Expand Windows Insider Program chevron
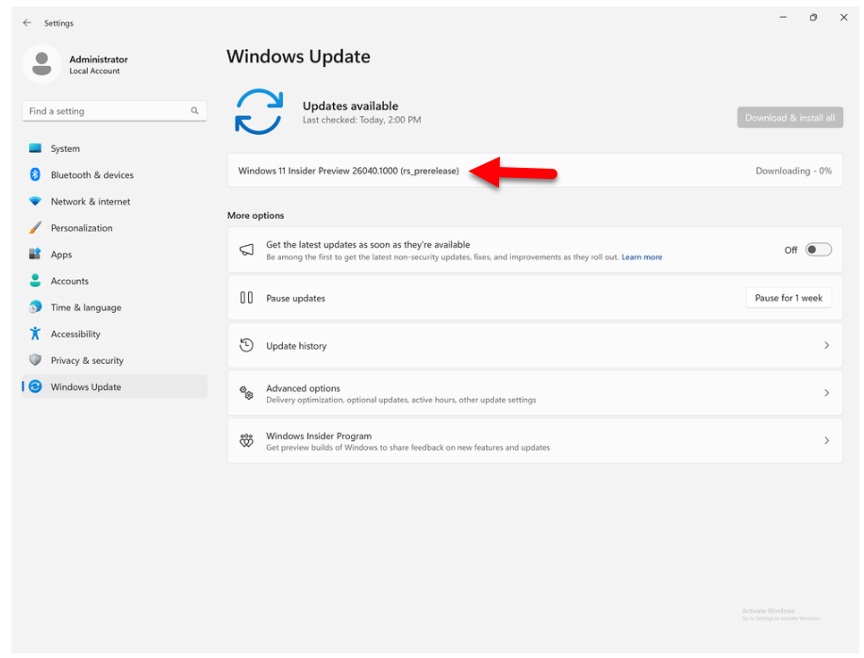 tap(826, 440)
